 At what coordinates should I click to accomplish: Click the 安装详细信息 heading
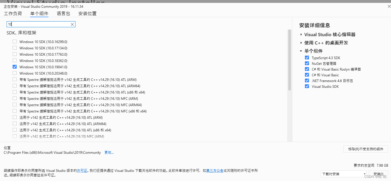(315, 25)
